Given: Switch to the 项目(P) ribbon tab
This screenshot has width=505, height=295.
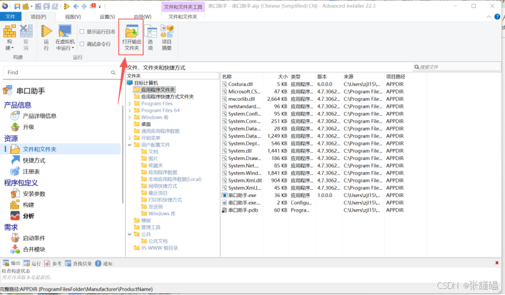Looking at the screenshot, I should click(38, 17).
